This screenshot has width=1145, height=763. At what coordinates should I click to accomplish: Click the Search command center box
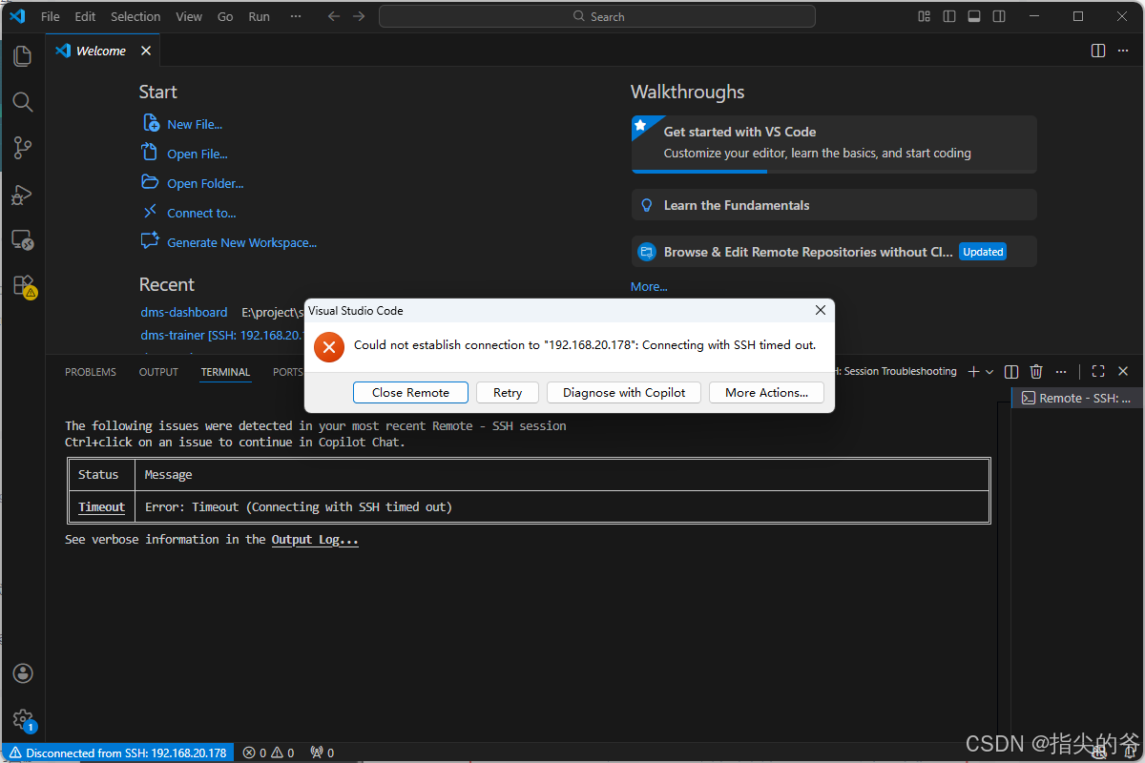pos(597,16)
